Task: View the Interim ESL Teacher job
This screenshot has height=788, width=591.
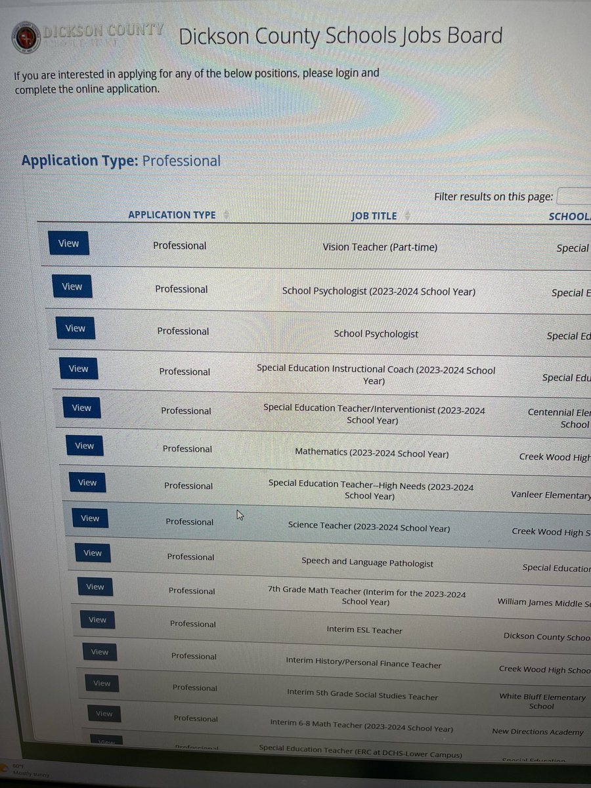Action: (97, 619)
